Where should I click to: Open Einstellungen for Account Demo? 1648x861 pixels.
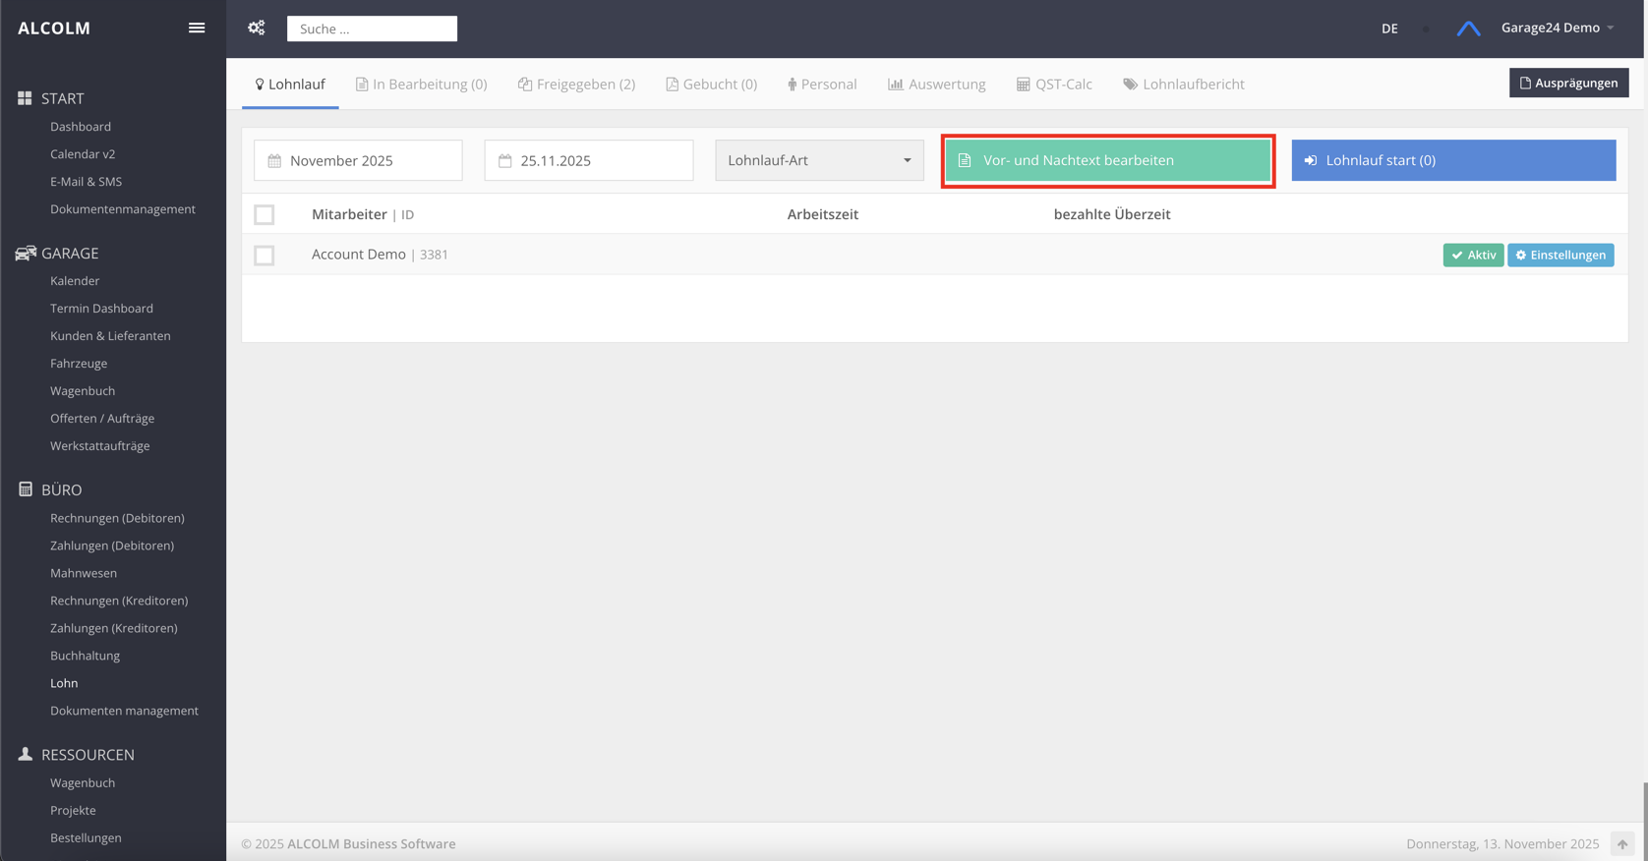coord(1560,256)
